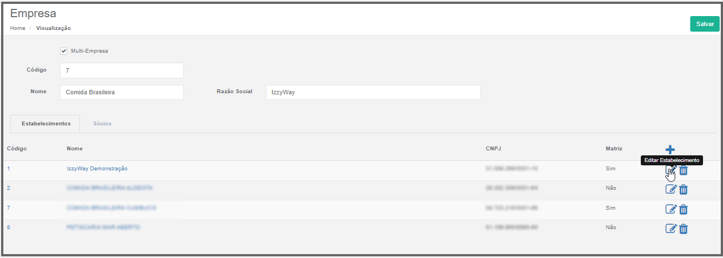Edit the IzzyWay Demonstração establishment row
The image size is (723, 258).
(x=671, y=170)
